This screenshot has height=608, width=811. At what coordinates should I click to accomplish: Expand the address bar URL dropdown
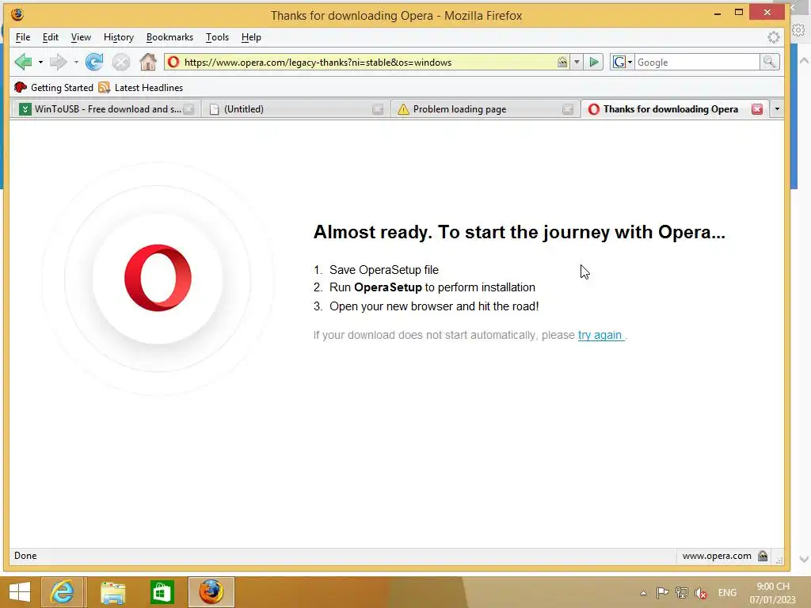pyautogui.click(x=577, y=62)
